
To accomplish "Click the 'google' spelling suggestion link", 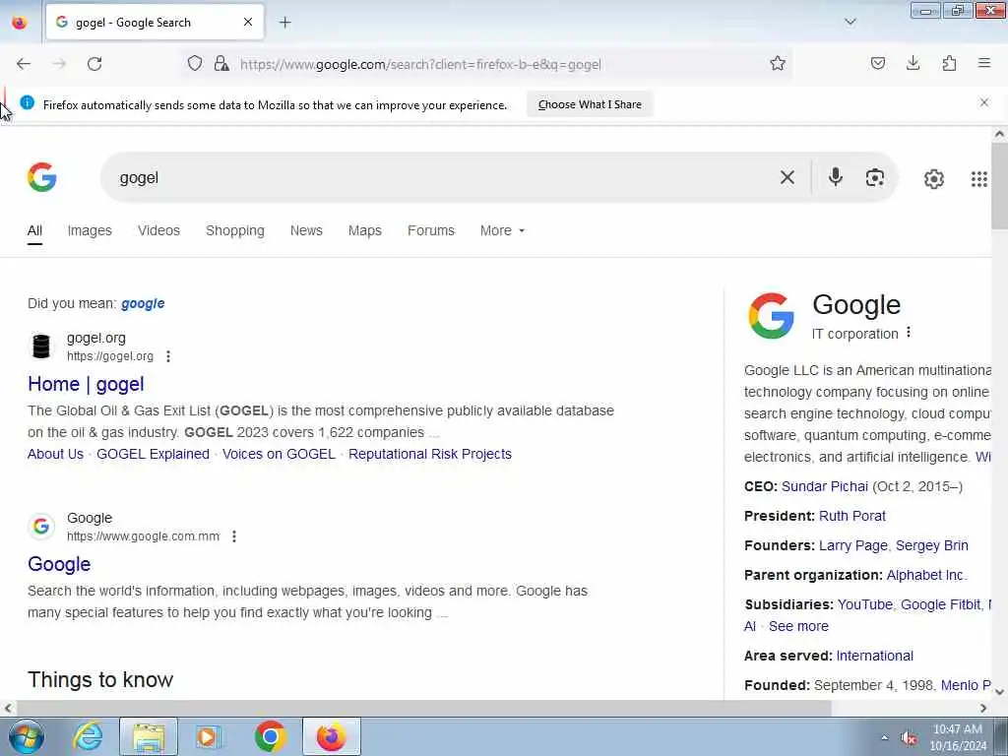I will [x=143, y=303].
